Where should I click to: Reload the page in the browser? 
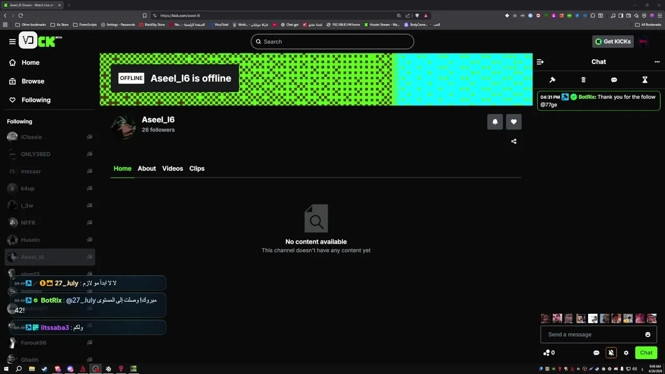(20, 16)
